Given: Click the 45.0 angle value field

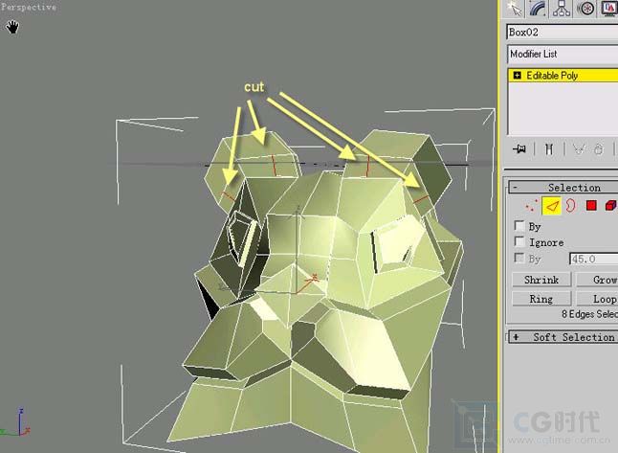Looking at the screenshot, I should [x=594, y=259].
